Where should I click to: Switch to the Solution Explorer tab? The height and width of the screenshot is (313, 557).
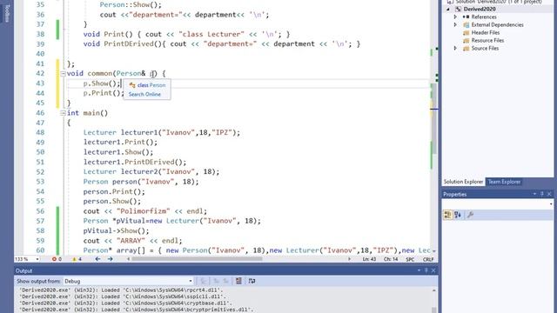pos(463,182)
